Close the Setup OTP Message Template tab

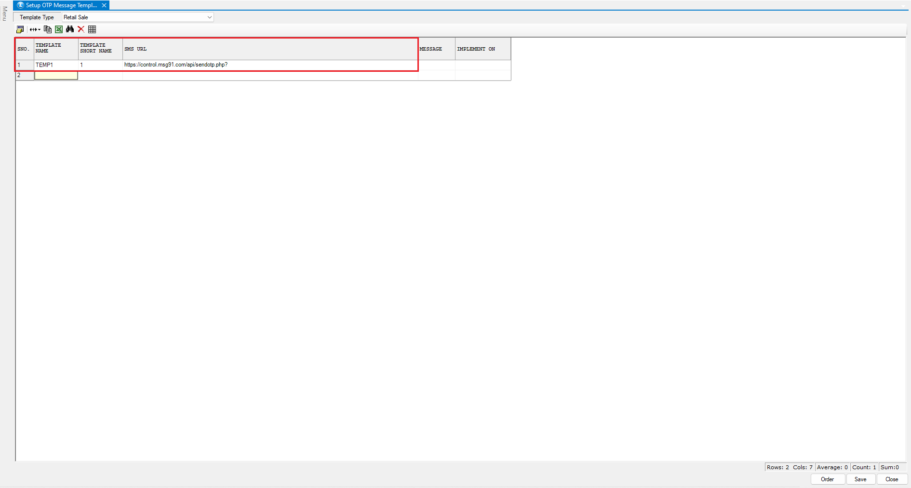pyautogui.click(x=104, y=5)
